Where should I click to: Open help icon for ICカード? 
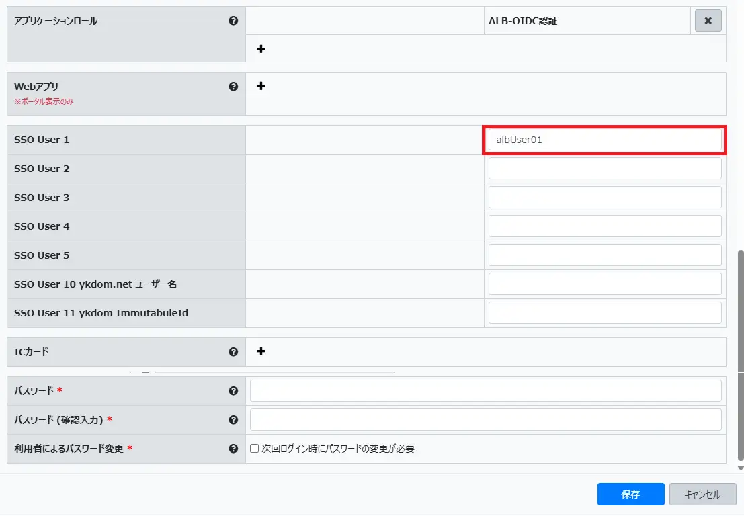pos(233,351)
